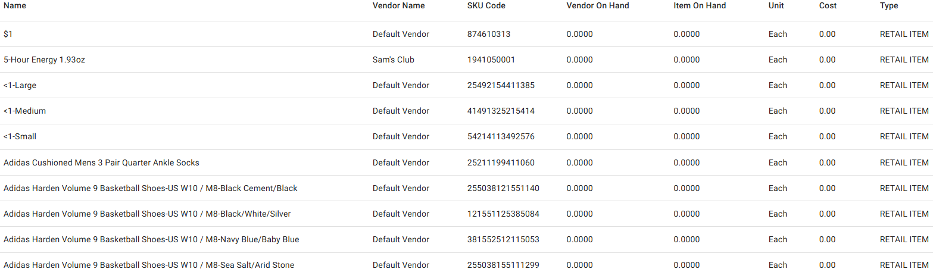This screenshot has height=272, width=933.
Task: Sort table by the Name column header
Action: click(x=15, y=5)
